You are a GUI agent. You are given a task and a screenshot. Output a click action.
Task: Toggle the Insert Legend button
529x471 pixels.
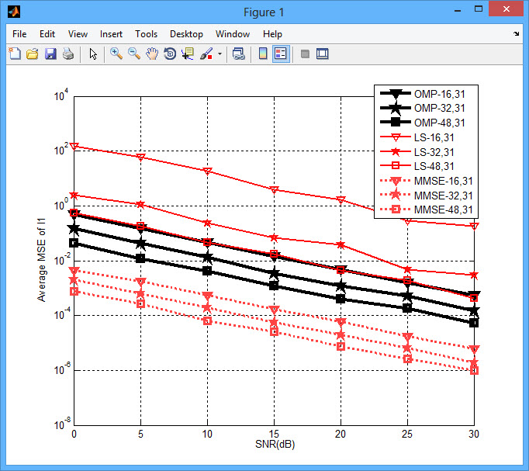click(x=281, y=54)
